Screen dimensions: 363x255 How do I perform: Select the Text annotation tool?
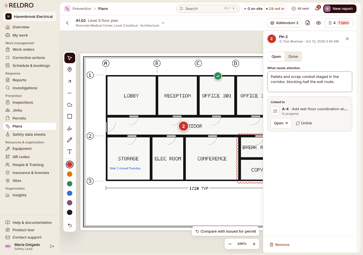coord(70,152)
